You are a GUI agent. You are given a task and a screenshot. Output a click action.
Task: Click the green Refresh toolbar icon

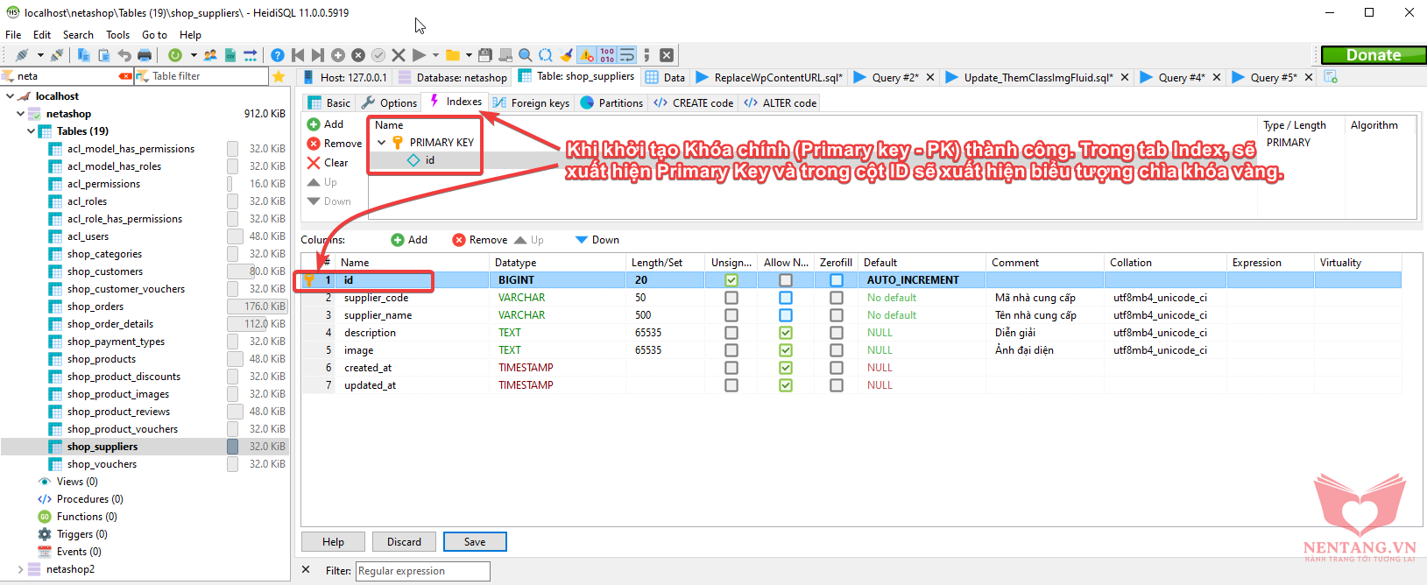(x=175, y=55)
